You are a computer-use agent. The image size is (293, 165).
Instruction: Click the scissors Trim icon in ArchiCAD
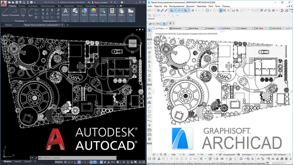234,11
